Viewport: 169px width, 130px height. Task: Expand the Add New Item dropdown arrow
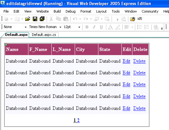[x=22, y=19]
